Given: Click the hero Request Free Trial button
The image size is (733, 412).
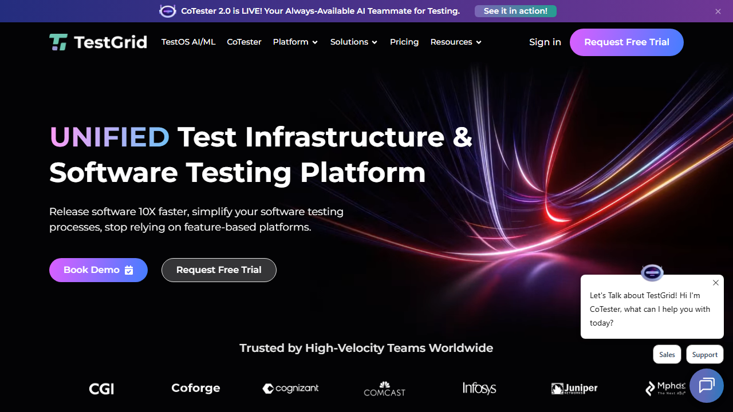Looking at the screenshot, I should coord(219,270).
